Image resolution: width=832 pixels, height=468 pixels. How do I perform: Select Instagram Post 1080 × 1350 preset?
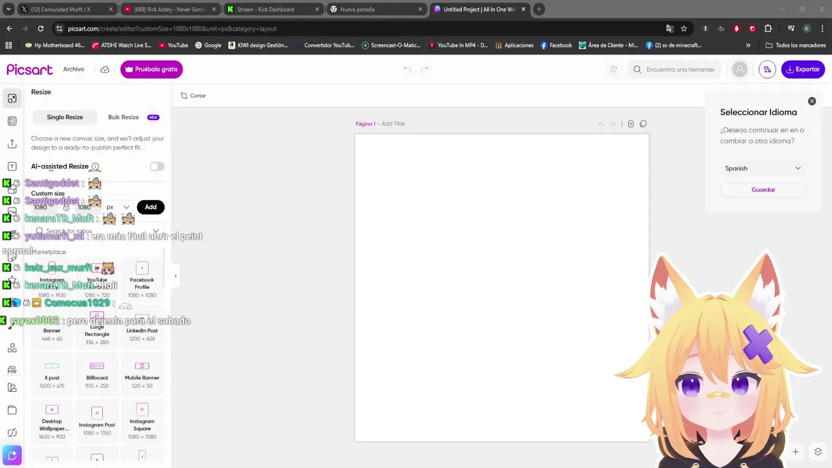click(x=97, y=421)
